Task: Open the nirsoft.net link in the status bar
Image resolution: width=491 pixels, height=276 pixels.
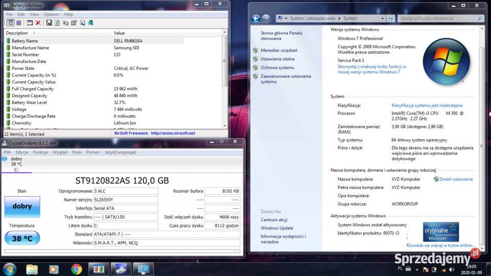Action: pyautogui.click(x=173, y=133)
